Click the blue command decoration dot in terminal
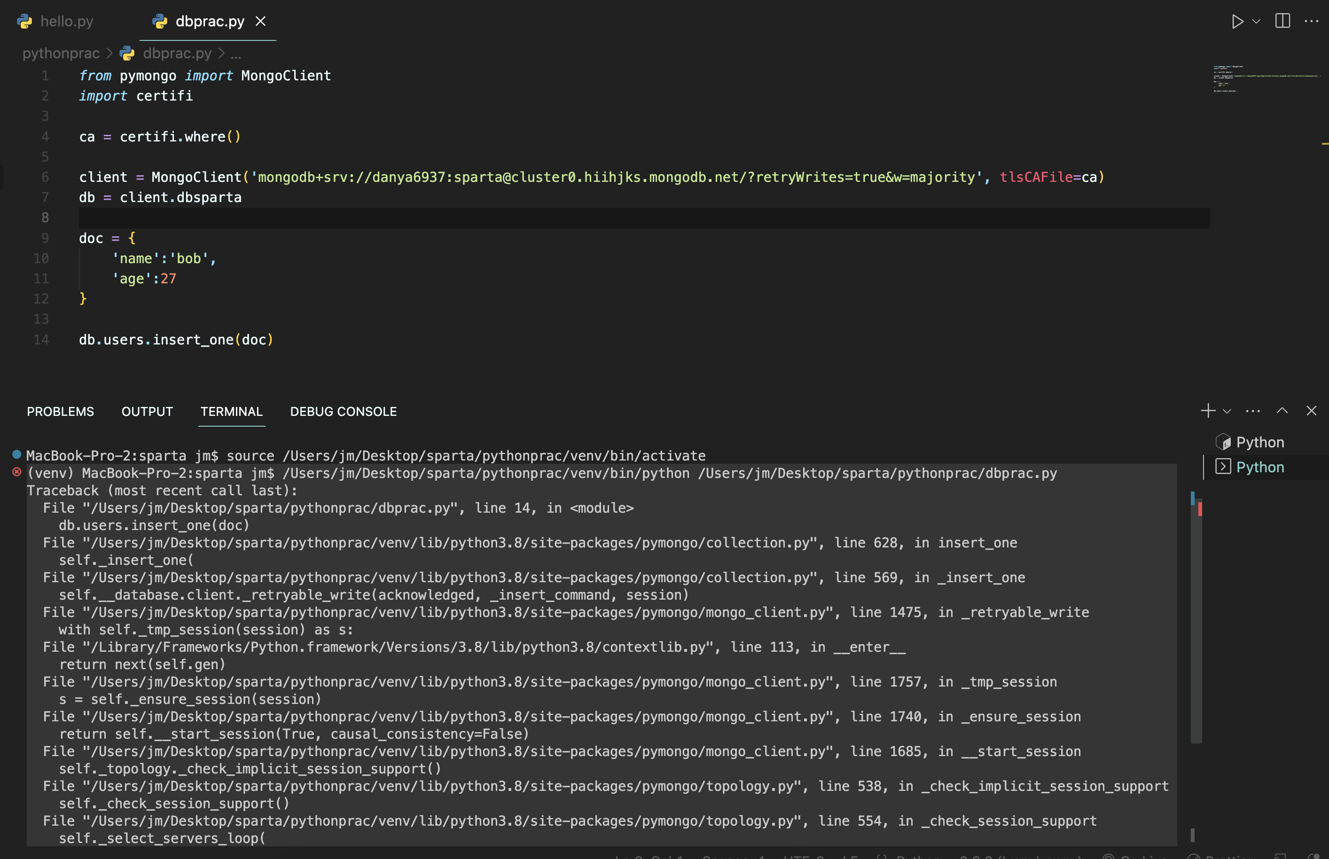Screen dimensions: 1329x859 17,454
